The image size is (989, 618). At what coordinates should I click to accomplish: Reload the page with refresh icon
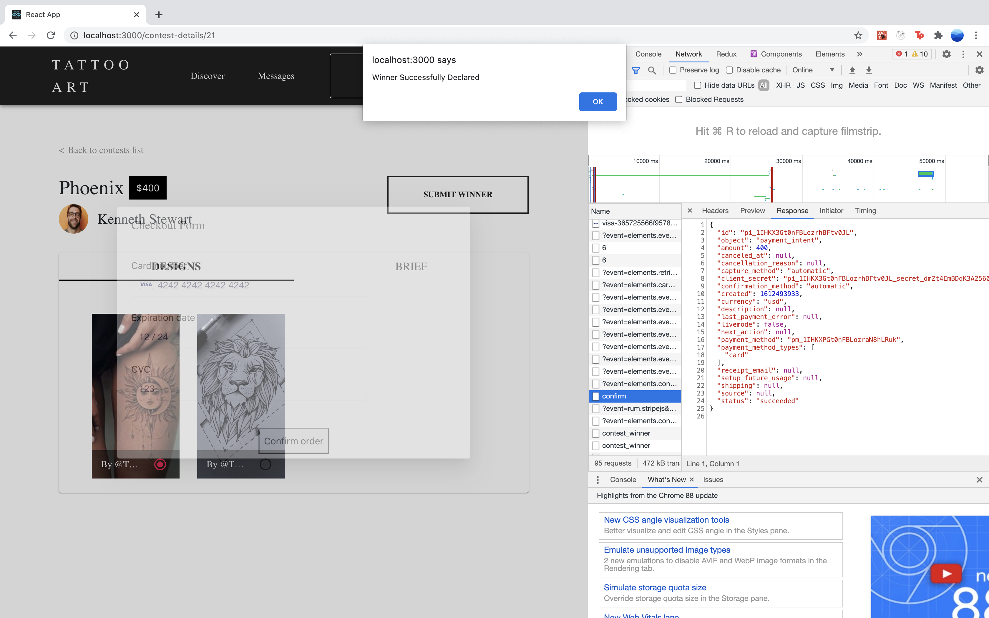pos(51,36)
